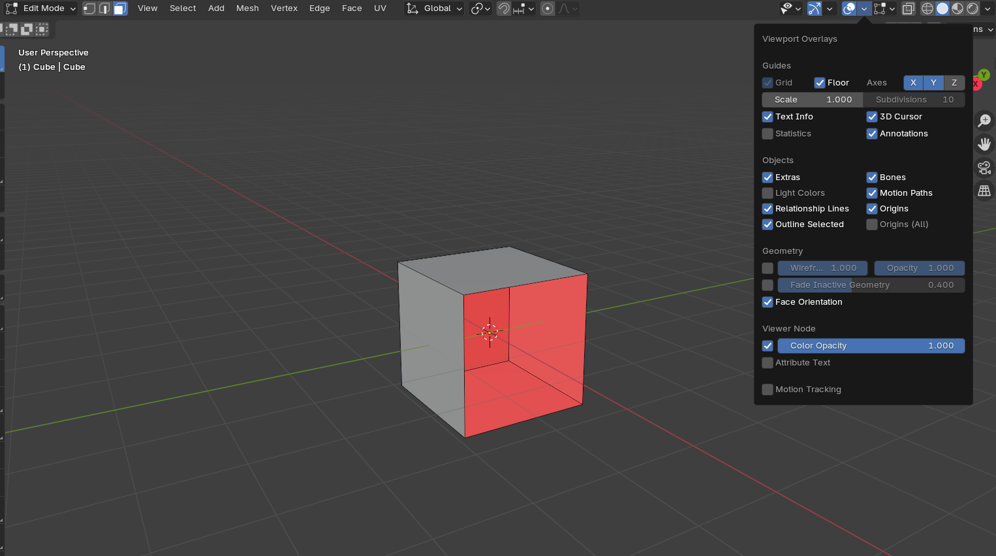Toggle camera view icon

click(x=984, y=168)
